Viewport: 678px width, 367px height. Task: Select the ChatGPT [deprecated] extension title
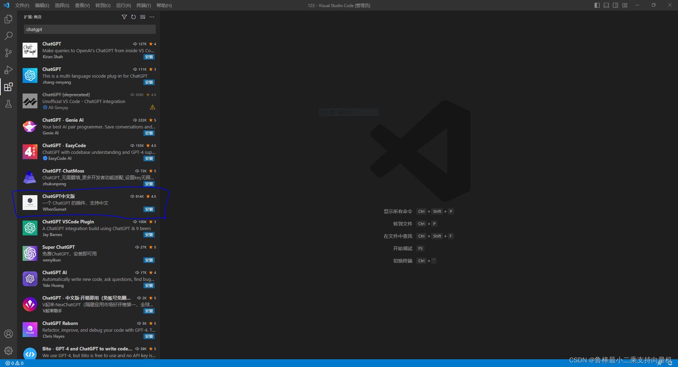[66, 95]
